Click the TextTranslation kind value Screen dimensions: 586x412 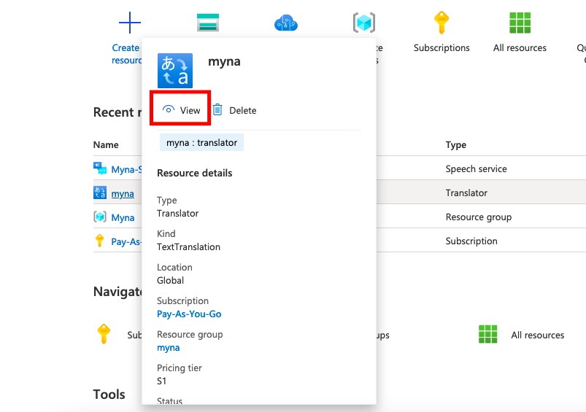coord(188,247)
